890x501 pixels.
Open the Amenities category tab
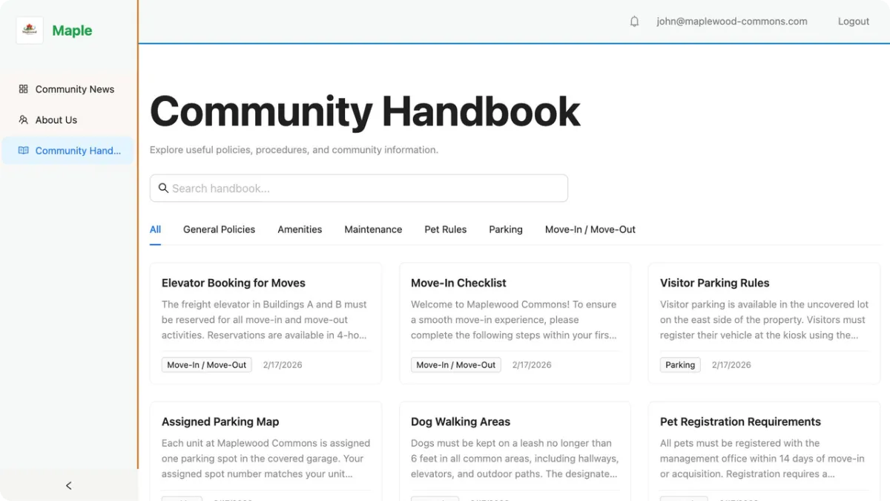tap(300, 229)
